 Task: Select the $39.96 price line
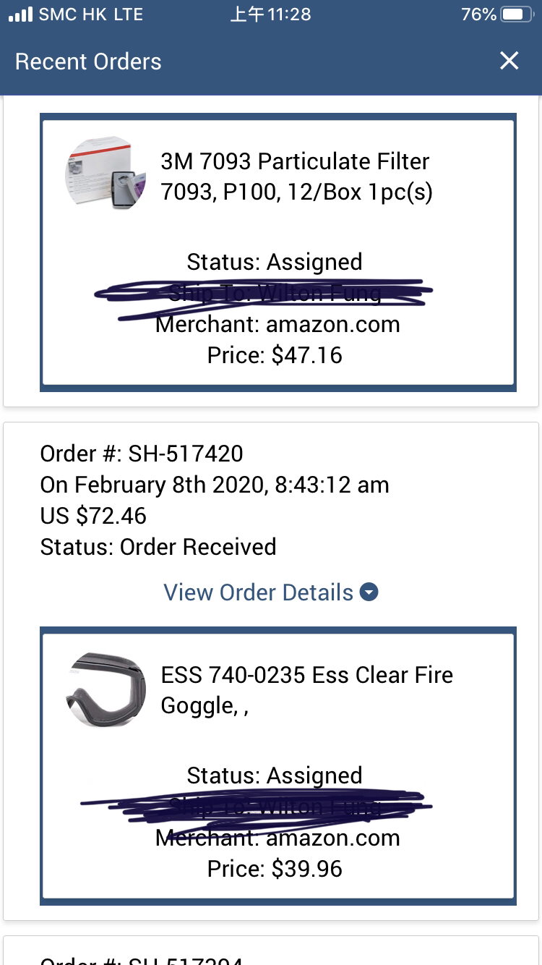pyautogui.click(x=275, y=869)
